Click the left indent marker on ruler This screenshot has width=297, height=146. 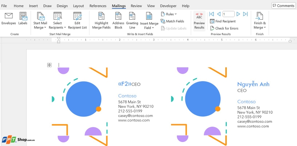click(59, 40)
